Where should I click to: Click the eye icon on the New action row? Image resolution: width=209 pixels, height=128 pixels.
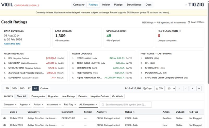[5, 125]
